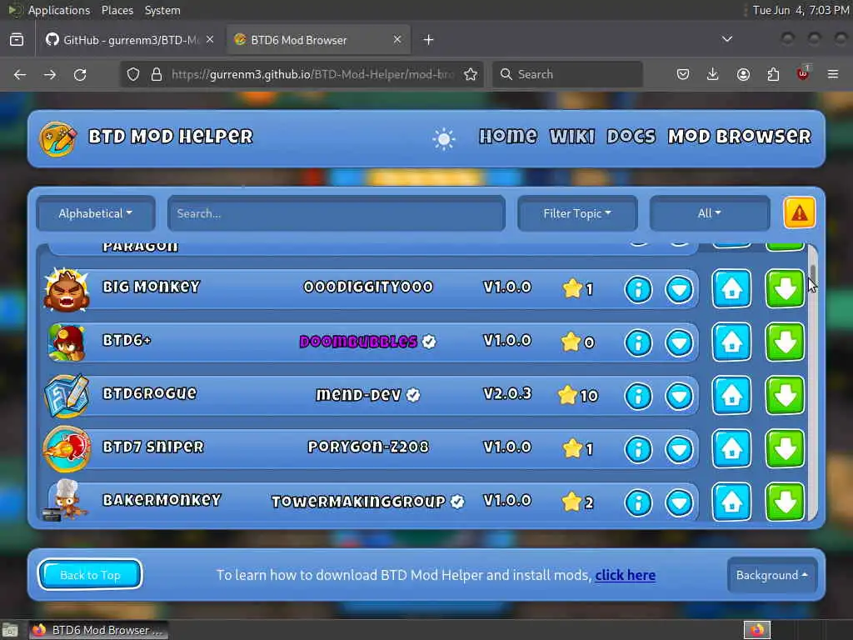Click the mod Search field
This screenshot has height=640, width=853.
(337, 213)
